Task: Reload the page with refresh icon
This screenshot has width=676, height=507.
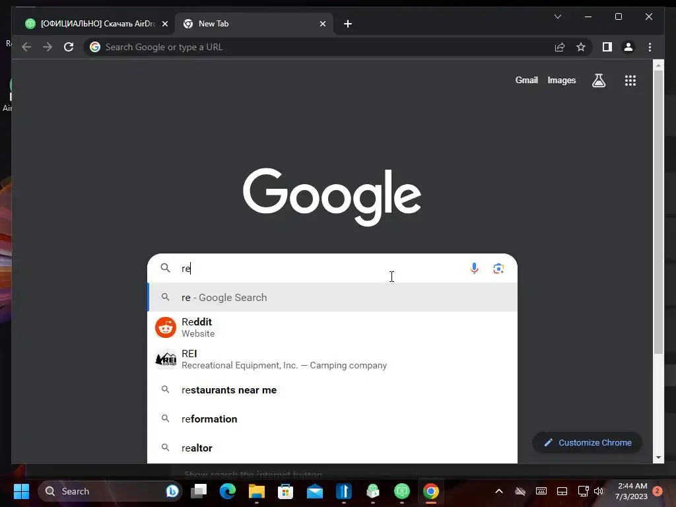Action: pyautogui.click(x=69, y=47)
